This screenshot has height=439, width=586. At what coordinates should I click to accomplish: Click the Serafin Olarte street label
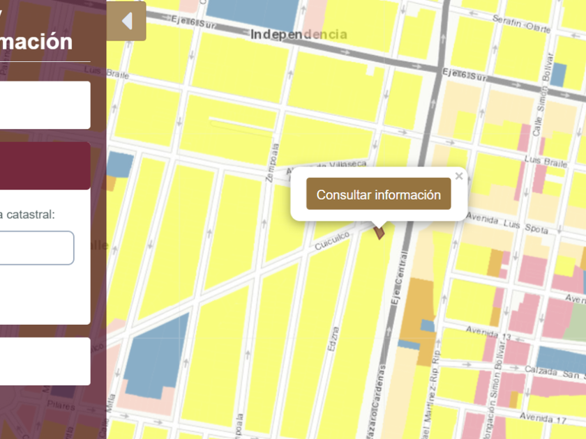(x=521, y=24)
